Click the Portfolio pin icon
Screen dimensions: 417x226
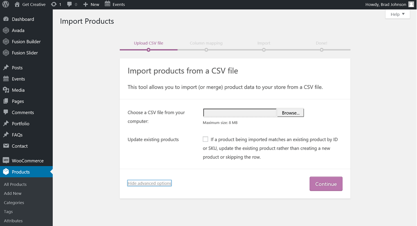(6, 124)
